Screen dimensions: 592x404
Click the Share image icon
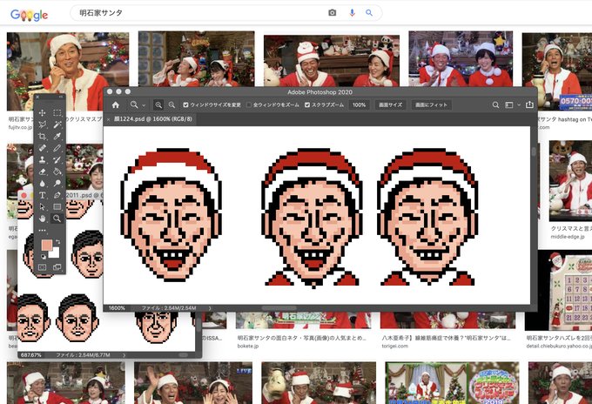[x=529, y=104]
